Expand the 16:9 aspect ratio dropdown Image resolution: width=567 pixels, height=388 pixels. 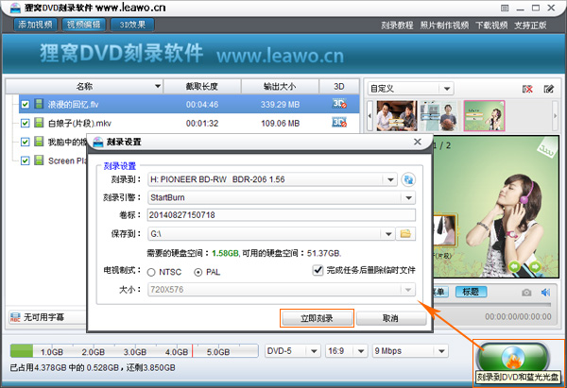[x=361, y=351]
